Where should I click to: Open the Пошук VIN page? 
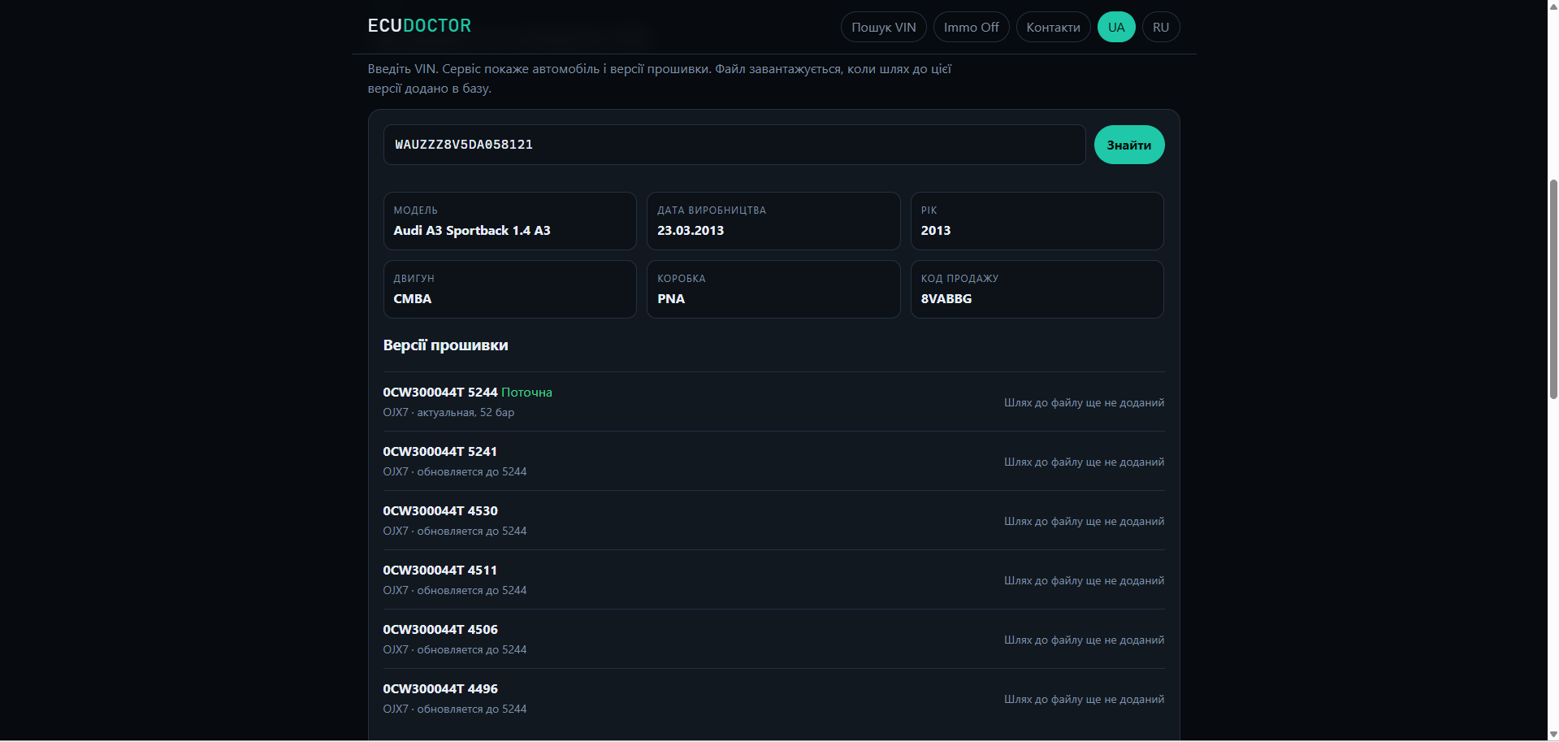pos(884,27)
